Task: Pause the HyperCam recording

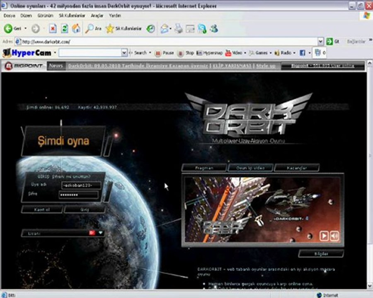Action: [x=165, y=53]
